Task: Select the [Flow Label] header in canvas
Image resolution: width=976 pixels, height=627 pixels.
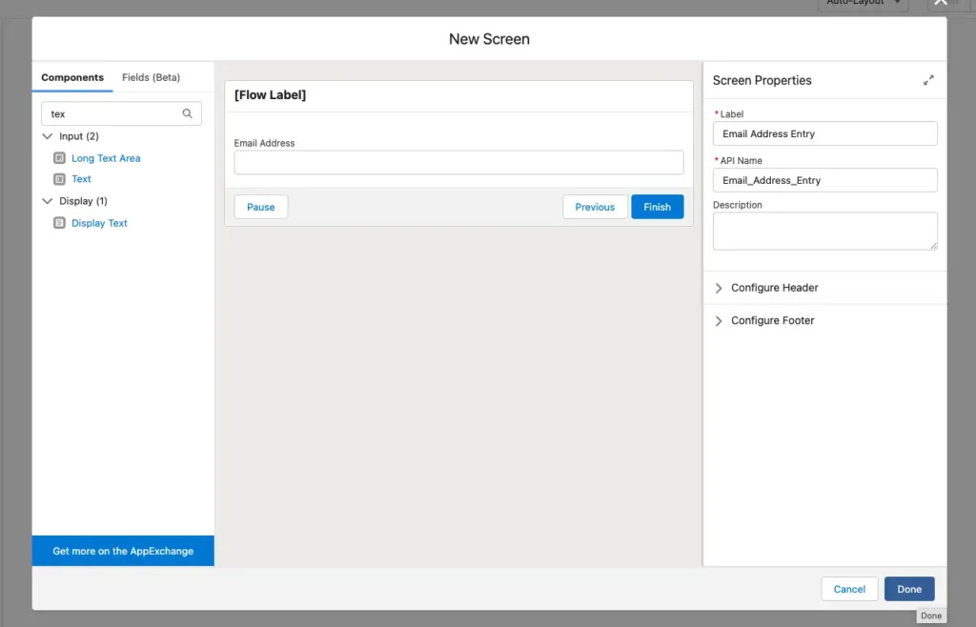Action: [x=270, y=94]
